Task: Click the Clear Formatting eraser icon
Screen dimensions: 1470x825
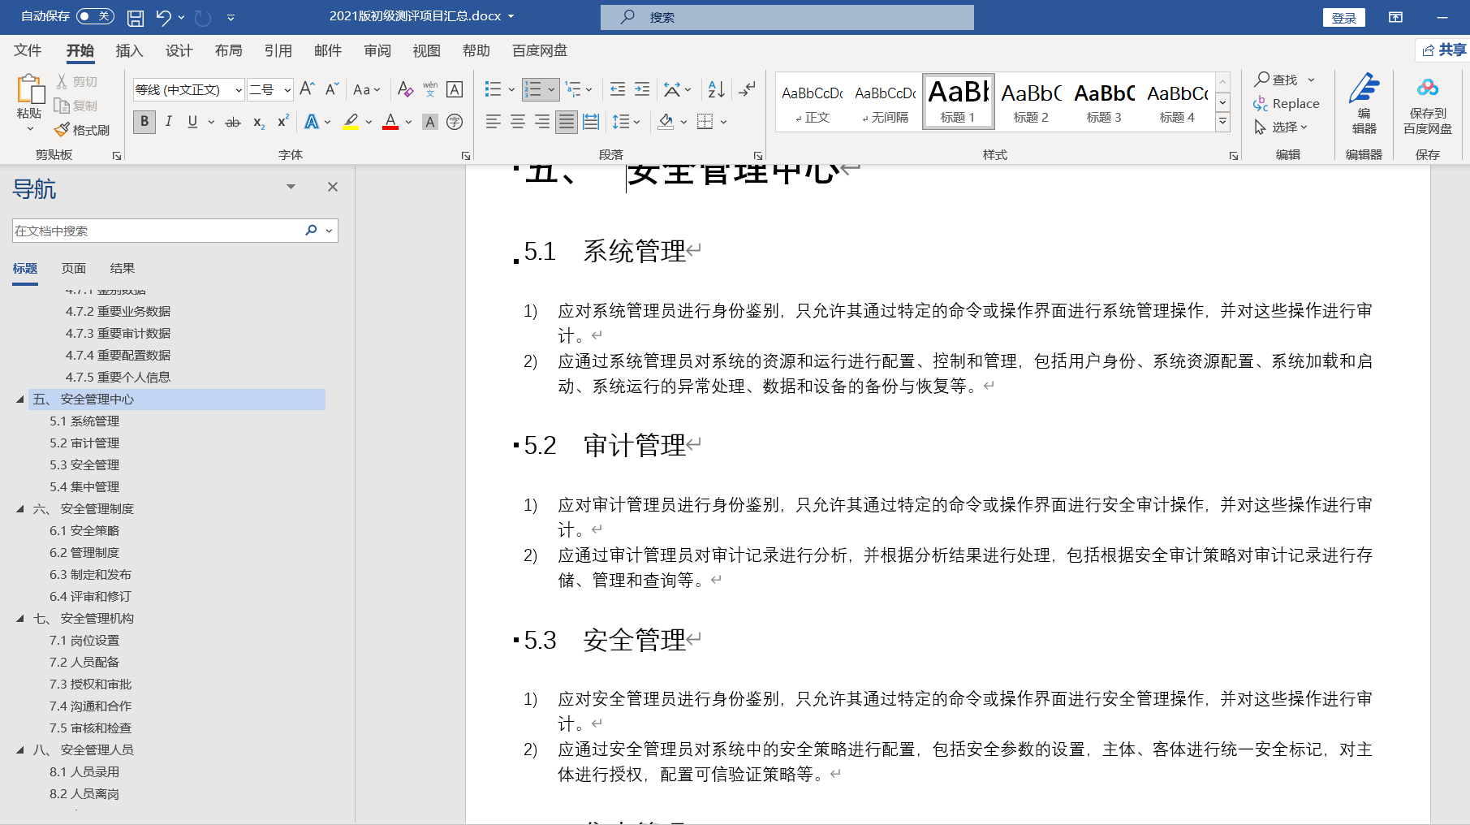Action: tap(405, 89)
